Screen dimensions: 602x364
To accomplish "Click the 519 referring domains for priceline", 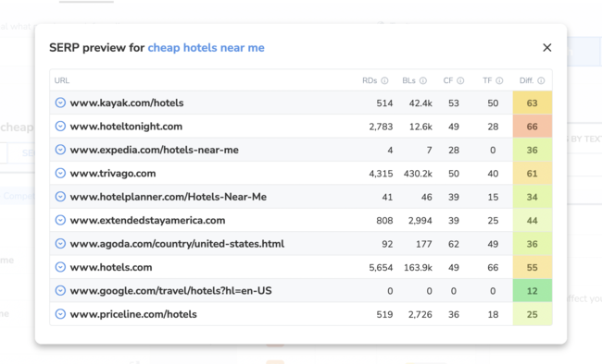I will coord(384,314).
